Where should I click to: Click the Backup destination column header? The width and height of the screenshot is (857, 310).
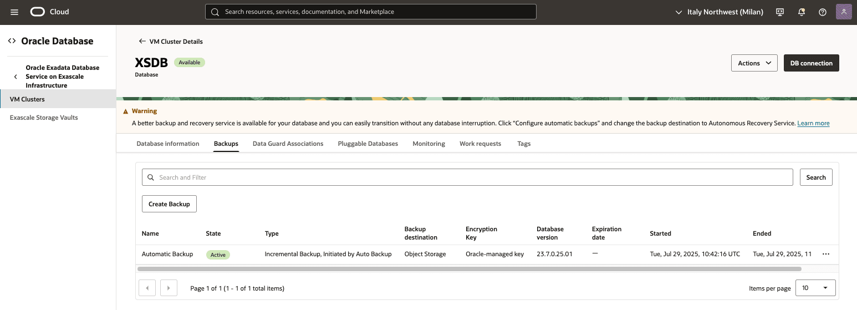pos(421,233)
